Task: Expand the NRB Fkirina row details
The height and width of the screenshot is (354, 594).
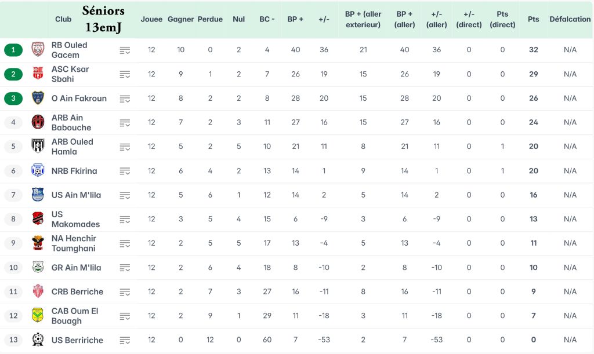Action: (x=125, y=171)
